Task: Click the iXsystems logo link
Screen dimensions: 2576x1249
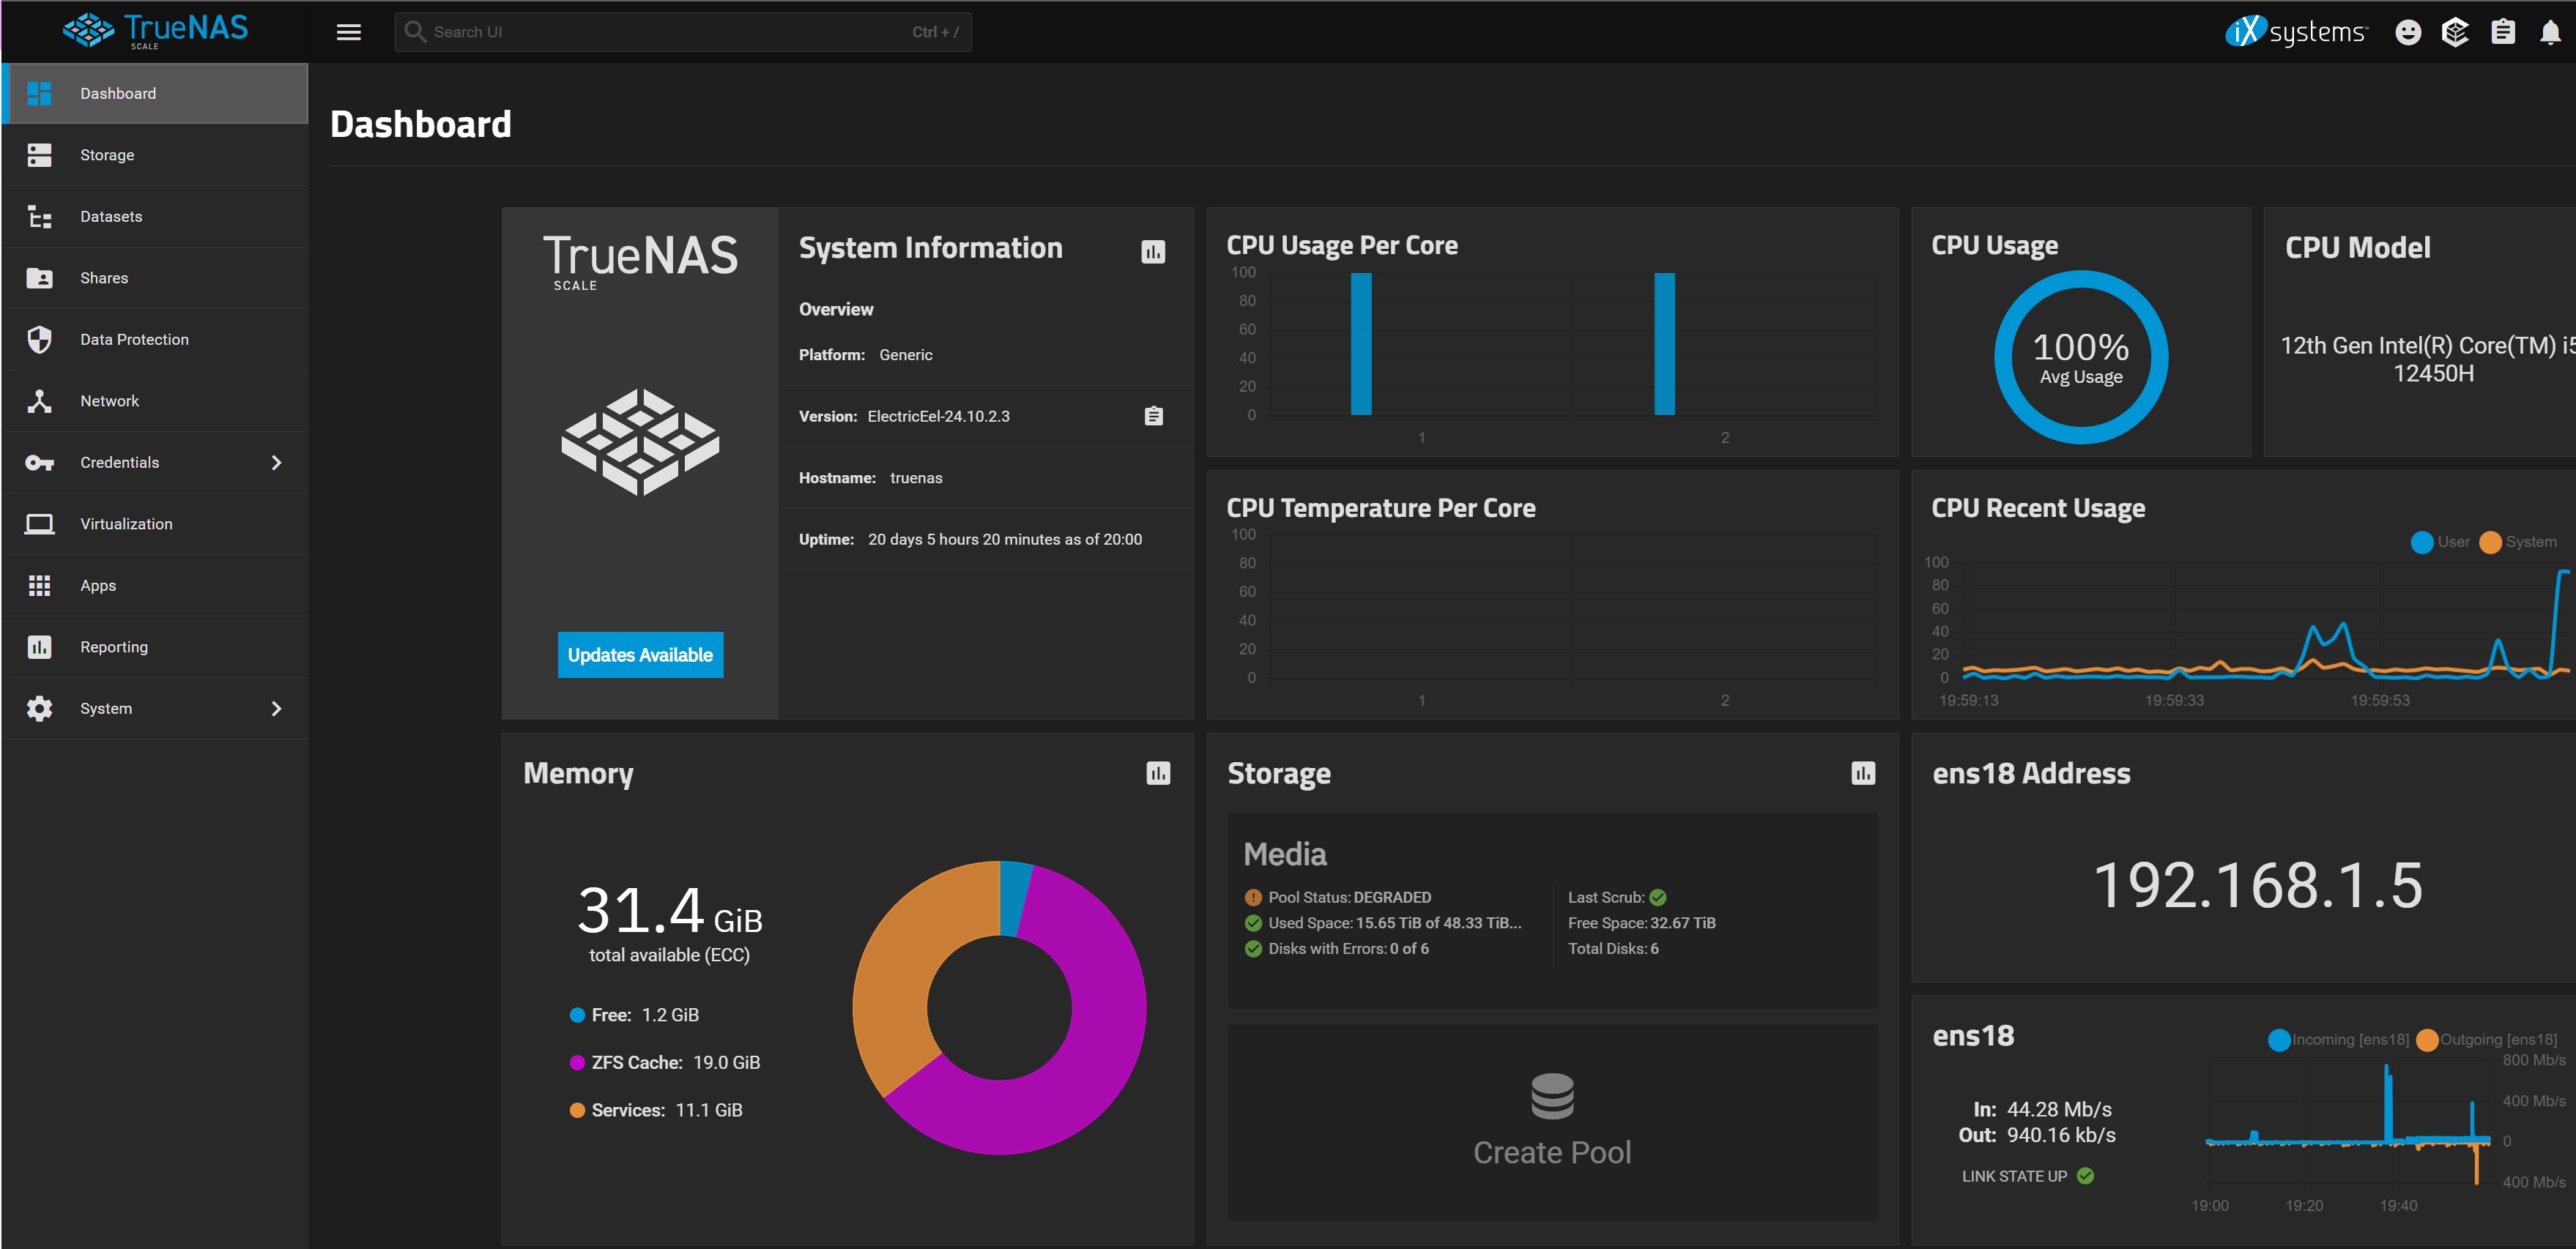Action: (x=2296, y=32)
